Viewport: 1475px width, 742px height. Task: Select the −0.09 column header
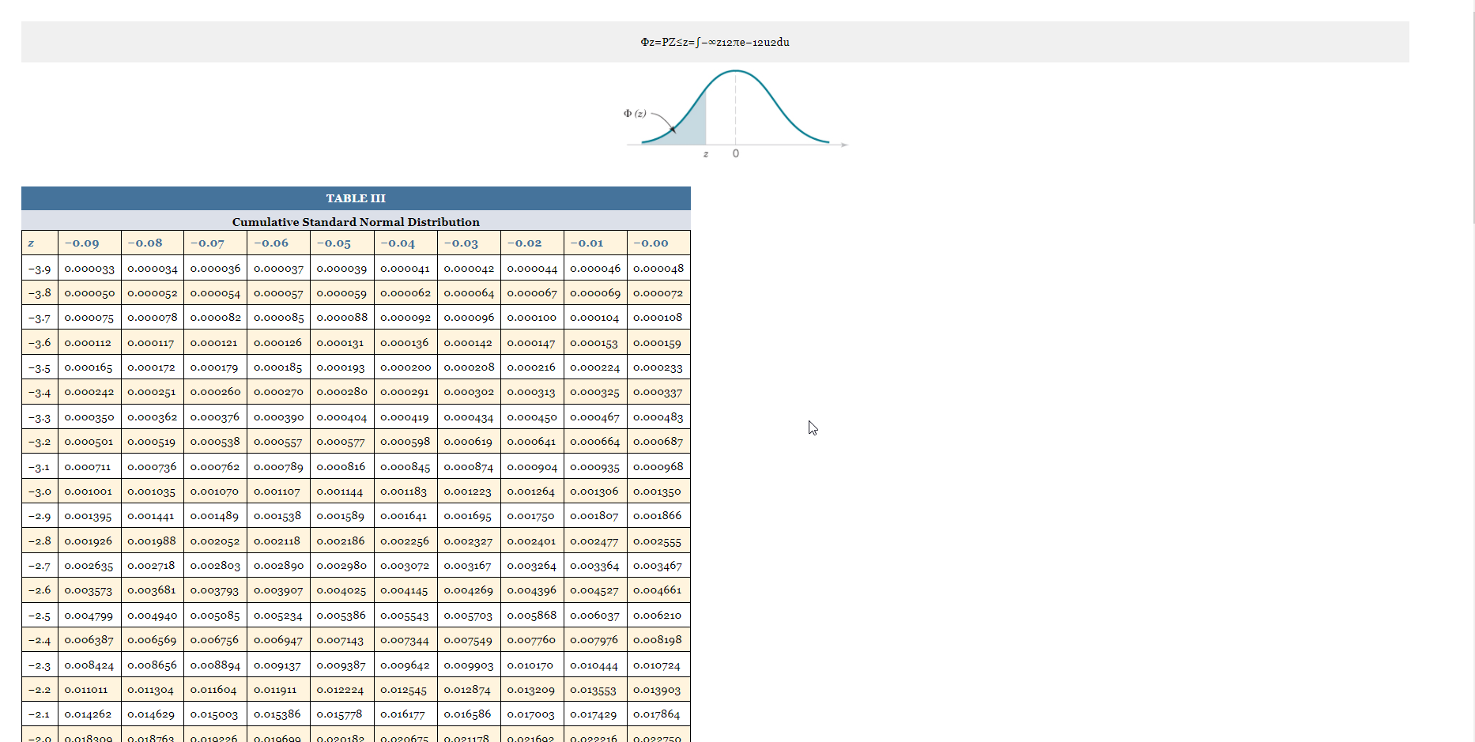88,243
